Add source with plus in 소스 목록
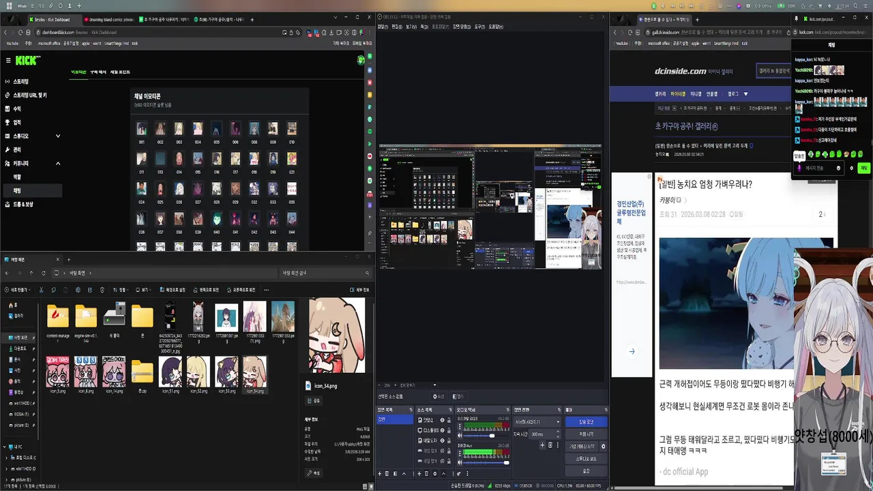 (419, 473)
